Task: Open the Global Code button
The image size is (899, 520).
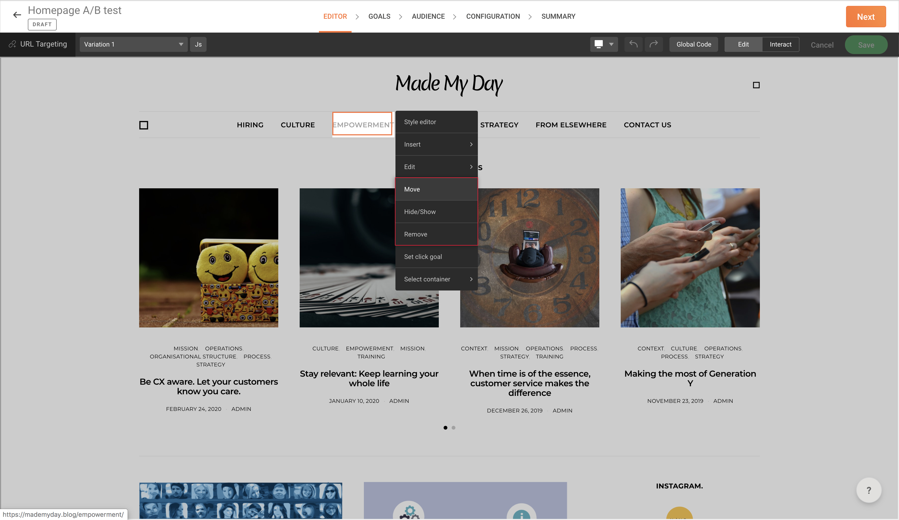Action: [694, 45]
